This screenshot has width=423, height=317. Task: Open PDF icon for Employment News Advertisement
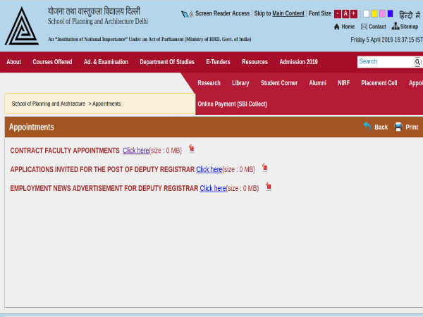pos(269,186)
